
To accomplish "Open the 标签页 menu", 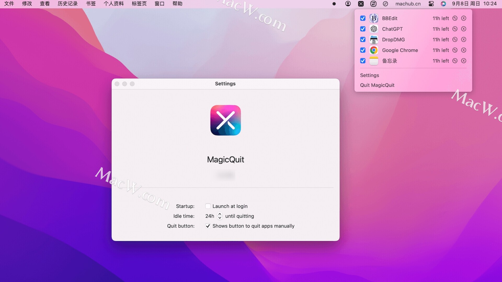I will (x=139, y=4).
